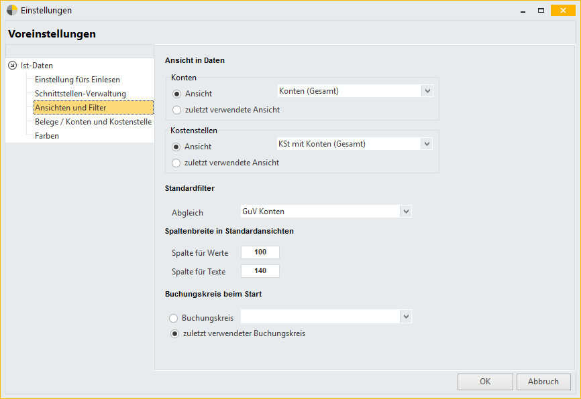Open the KSt mit Konten (Gesamt) dropdown
This screenshot has height=399, width=581.
click(355, 144)
